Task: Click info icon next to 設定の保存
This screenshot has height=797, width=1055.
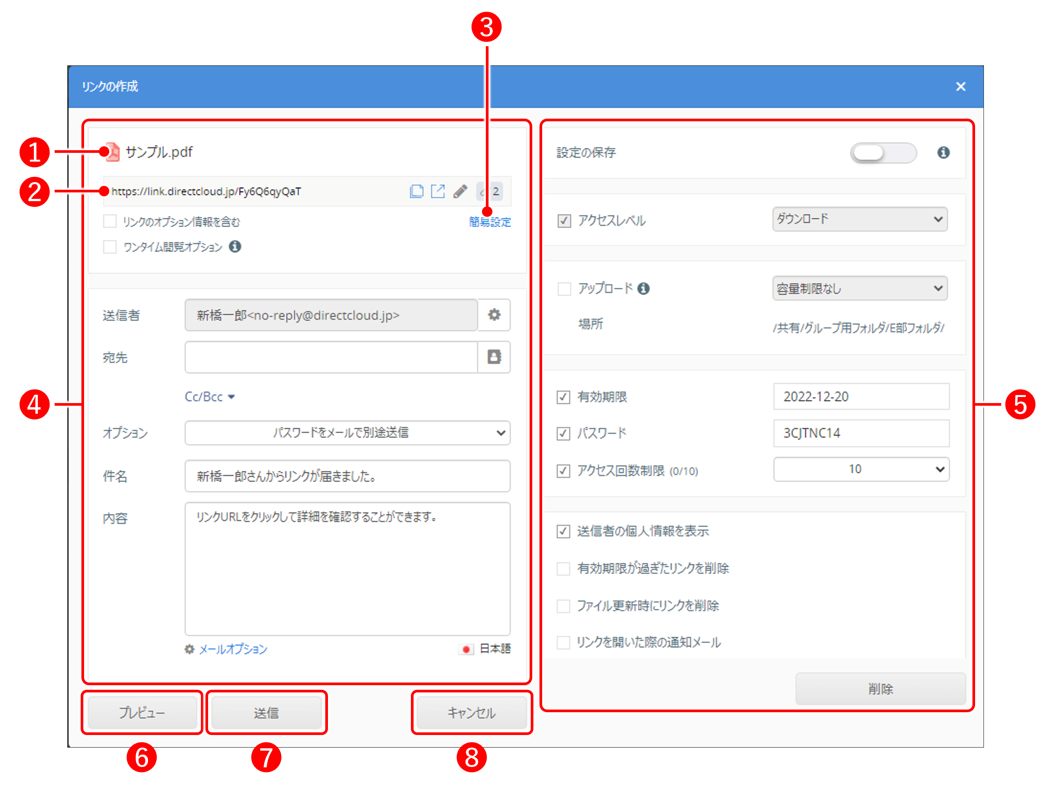Action: [943, 152]
